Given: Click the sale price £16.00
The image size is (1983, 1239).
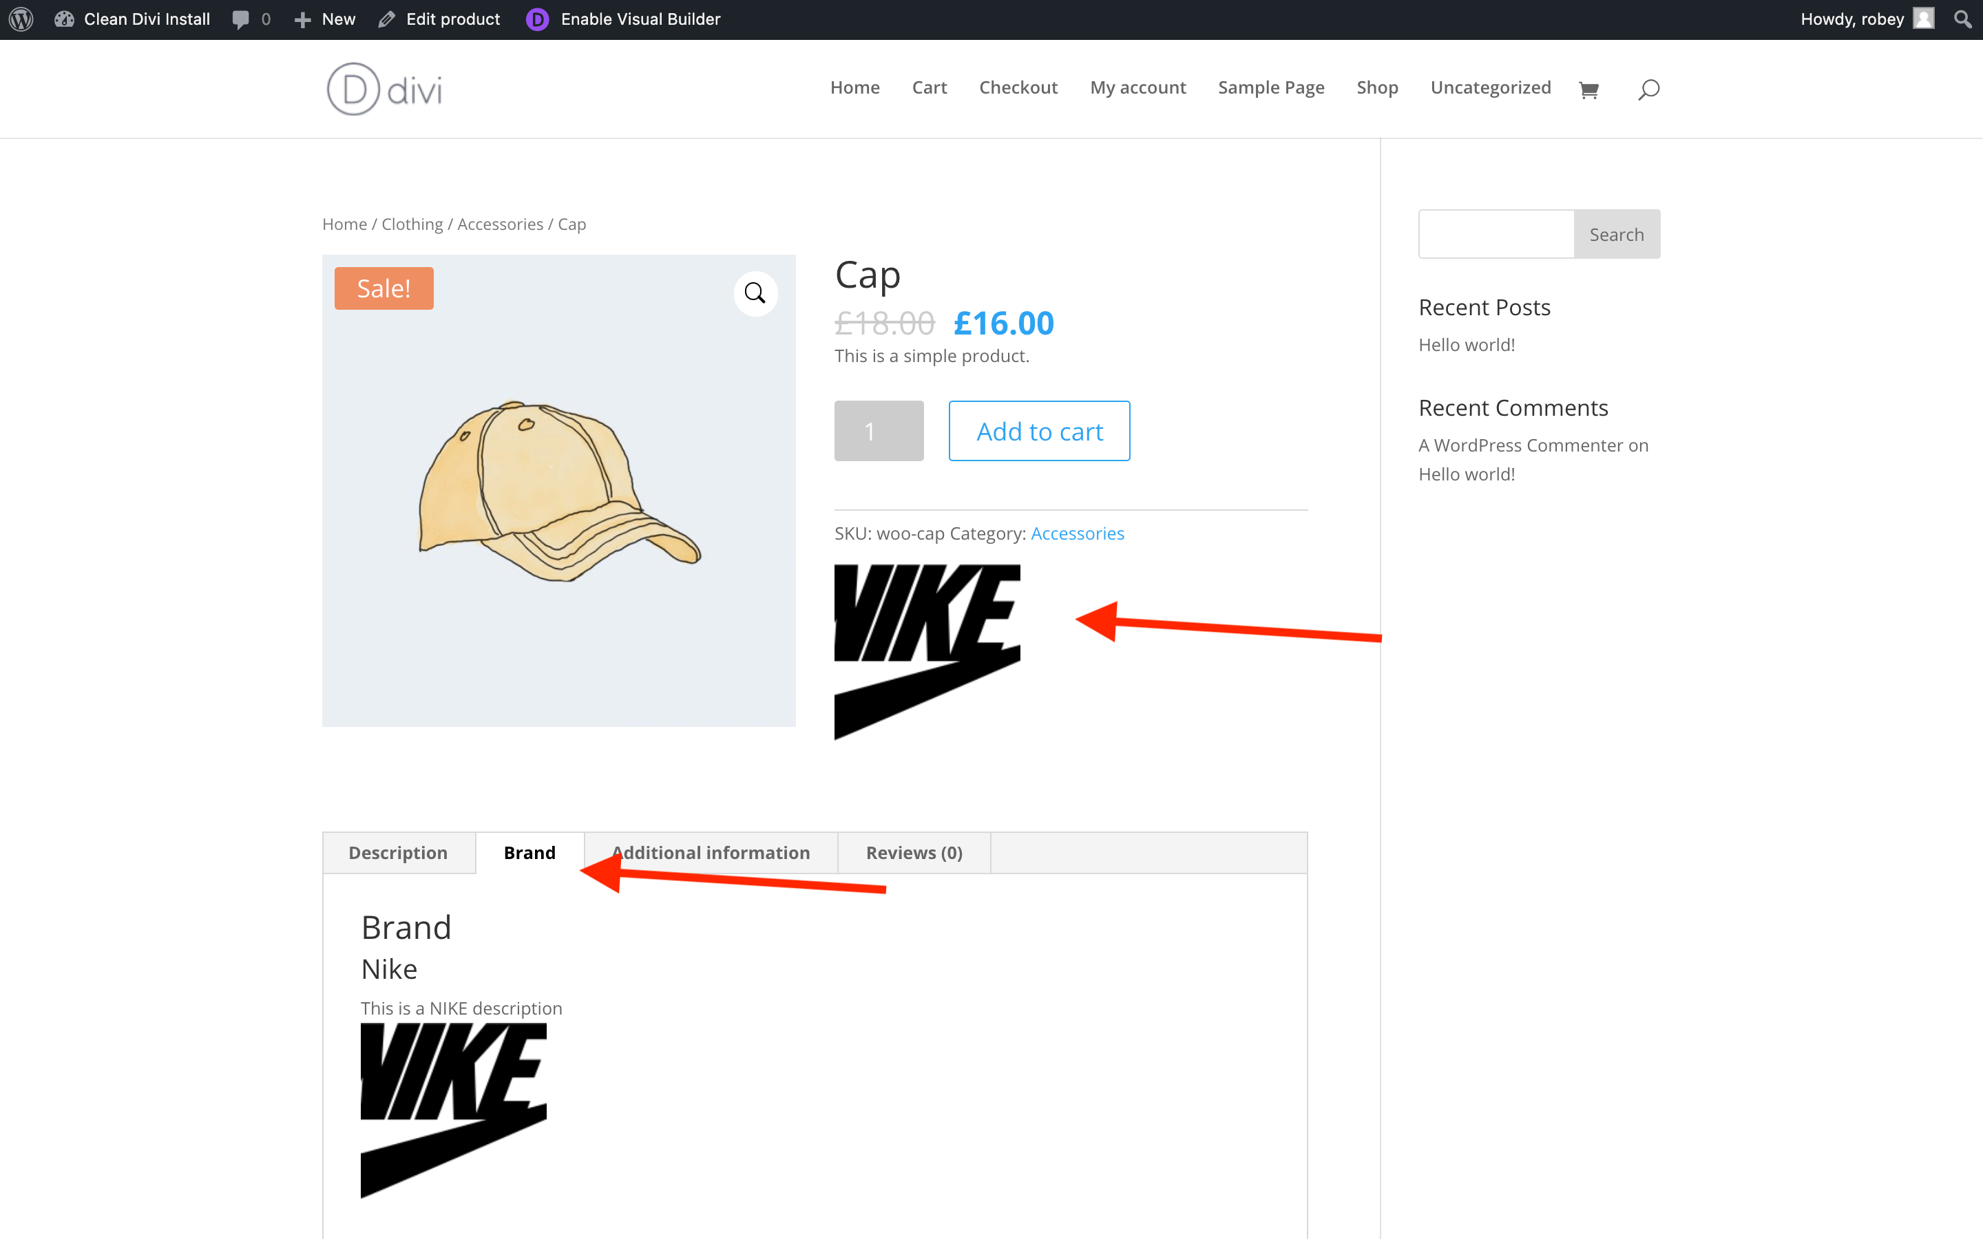Looking at the screenshot, I should click(1004, 324).
